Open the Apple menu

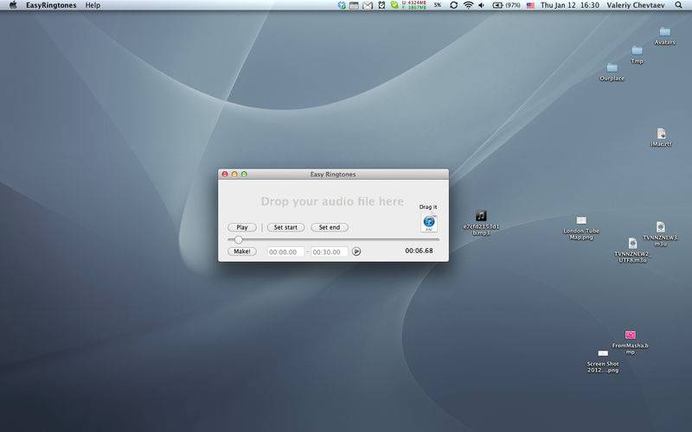point(13,5)
